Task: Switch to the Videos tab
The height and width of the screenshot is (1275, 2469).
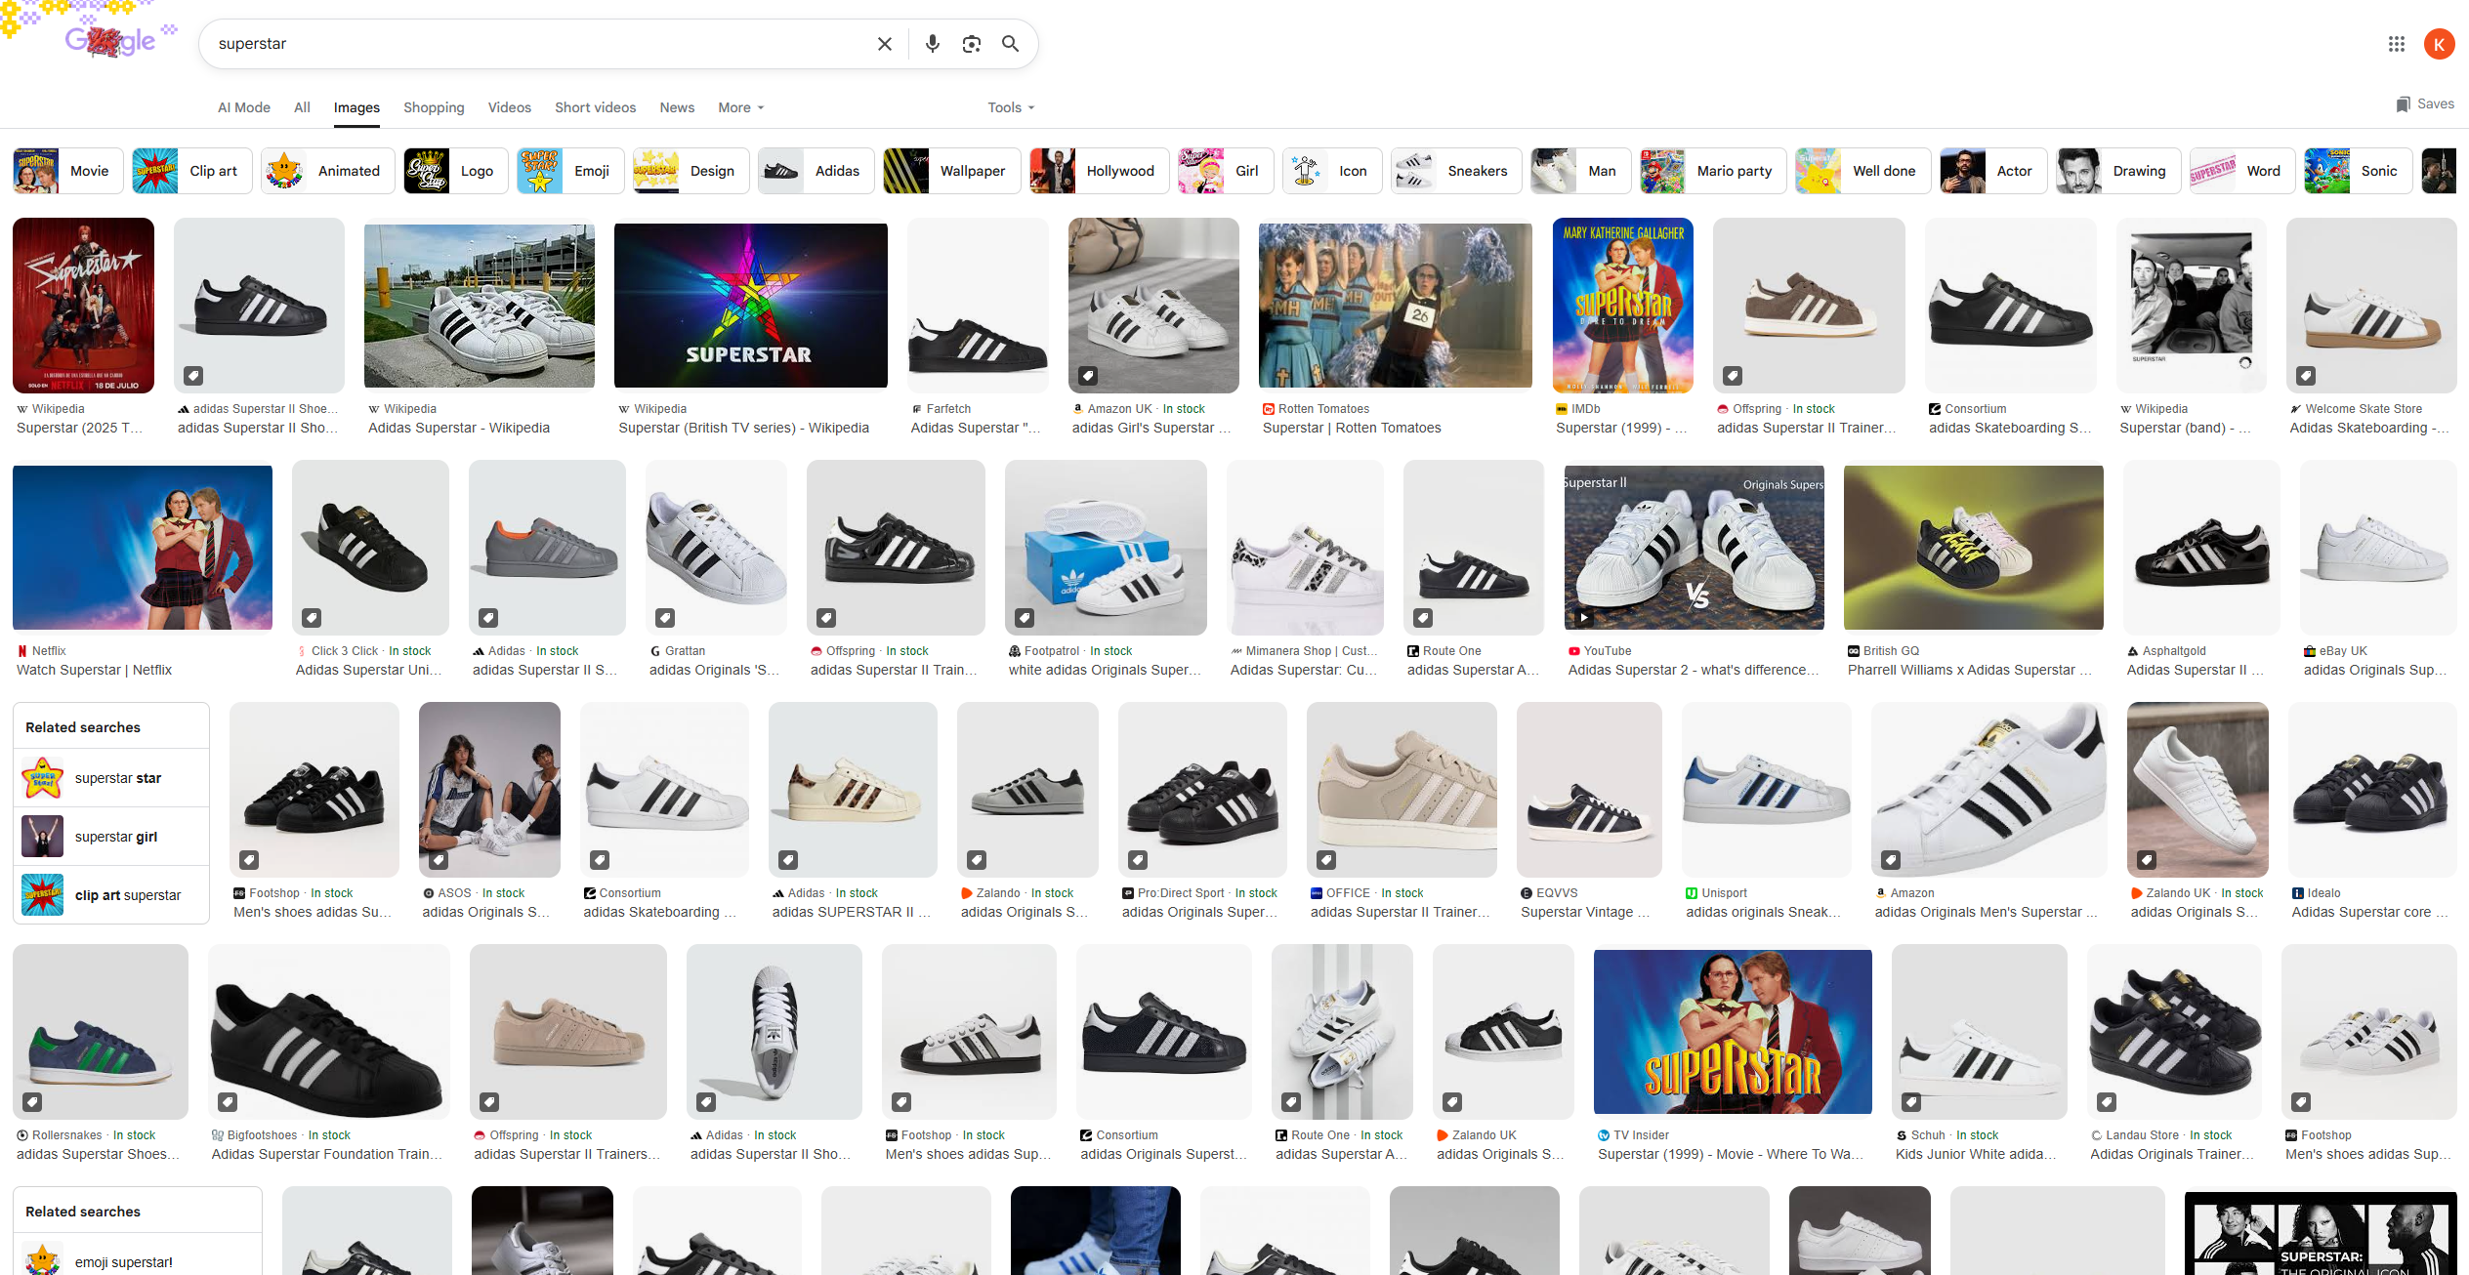Action: pos(509,107)
